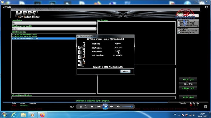Open the Utilitaires menu
Image resolution: width=211 pixels, height=118 pixels.
[30, 9]
